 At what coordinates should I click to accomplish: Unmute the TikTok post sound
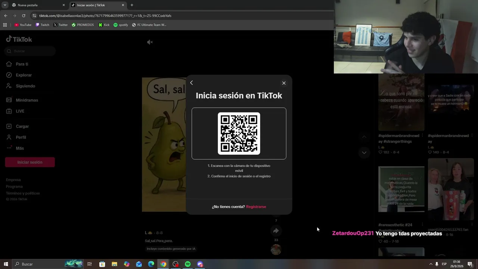point(150,42)
